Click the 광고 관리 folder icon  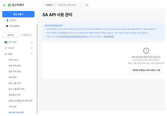point(6,42)
